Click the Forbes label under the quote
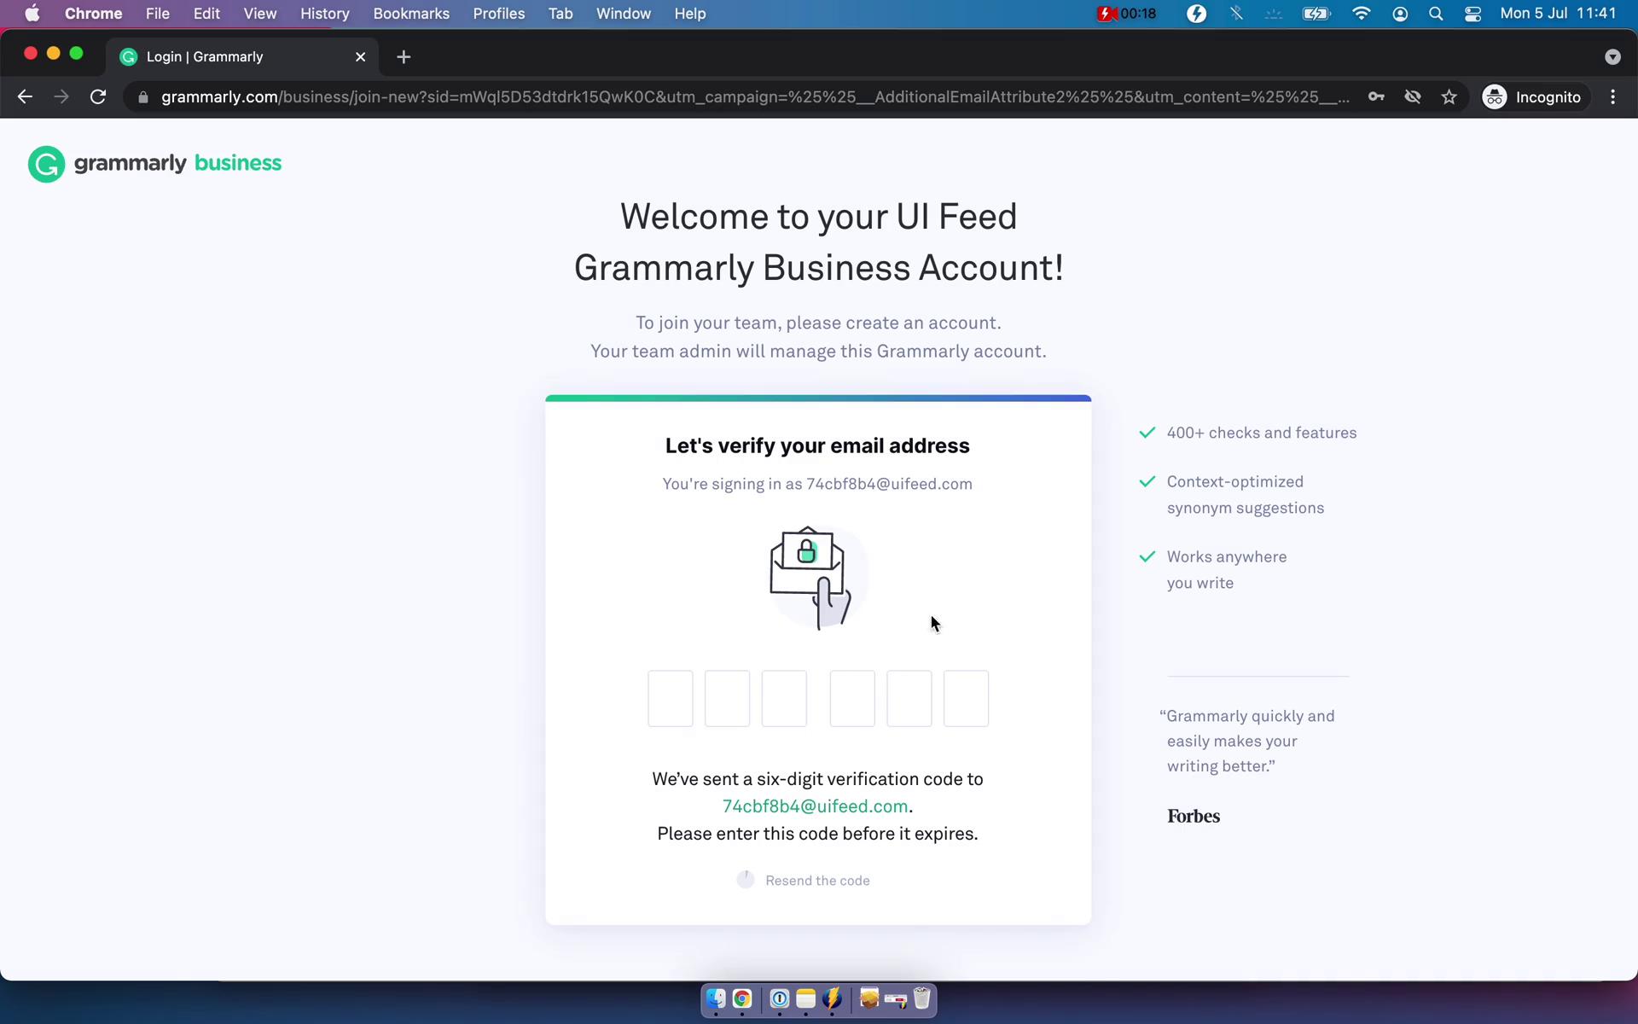The width and height of the screenshot is (1638, 1024). click(x=1194, y=817)
